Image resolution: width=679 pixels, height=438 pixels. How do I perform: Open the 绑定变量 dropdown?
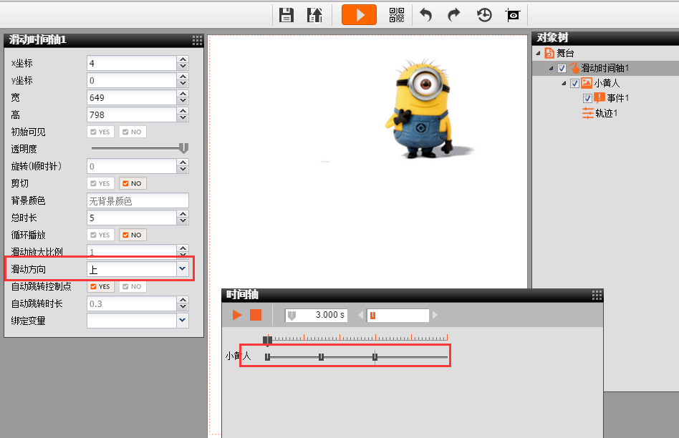point(183,321)
